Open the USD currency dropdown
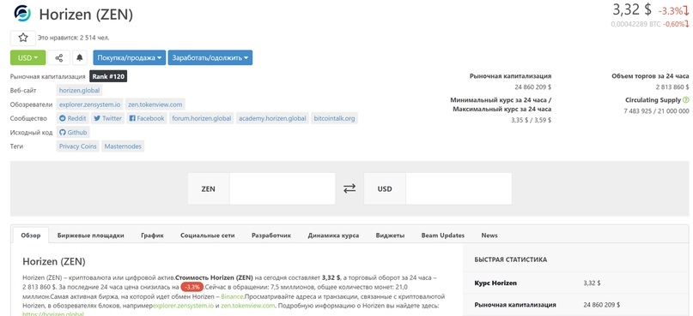 27,57
